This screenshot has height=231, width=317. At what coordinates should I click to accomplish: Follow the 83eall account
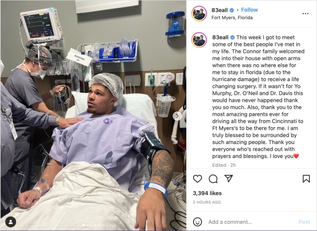point(249,10)
